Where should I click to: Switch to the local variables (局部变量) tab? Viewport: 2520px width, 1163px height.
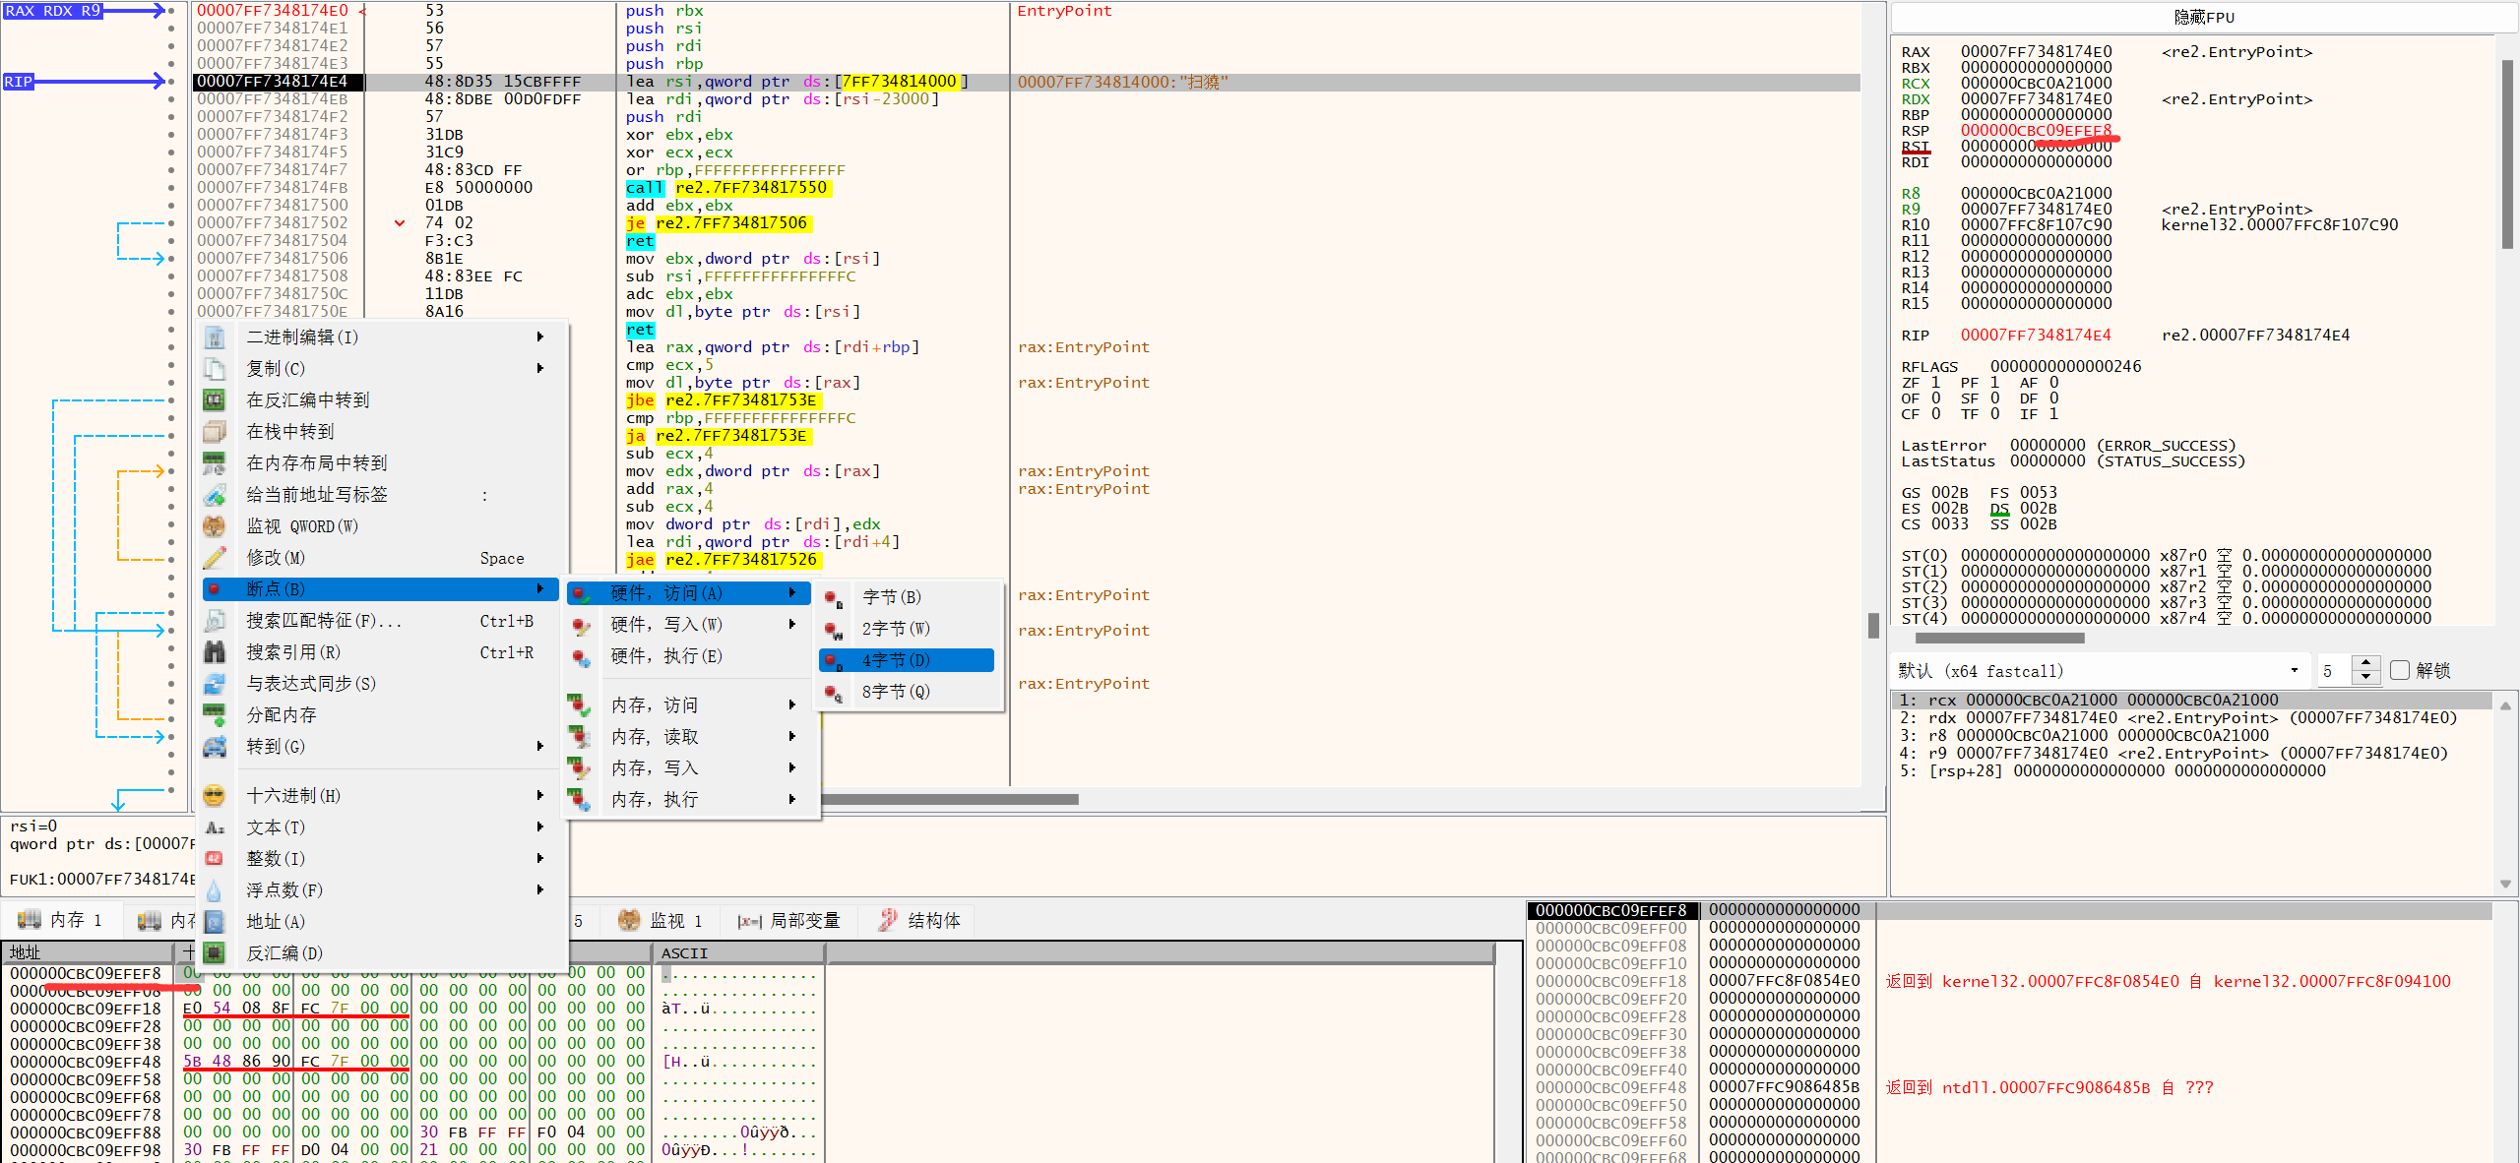789,921
